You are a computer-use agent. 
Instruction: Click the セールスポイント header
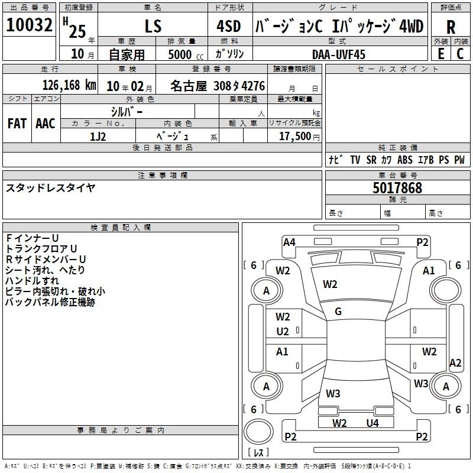click(x=397, y=69)
